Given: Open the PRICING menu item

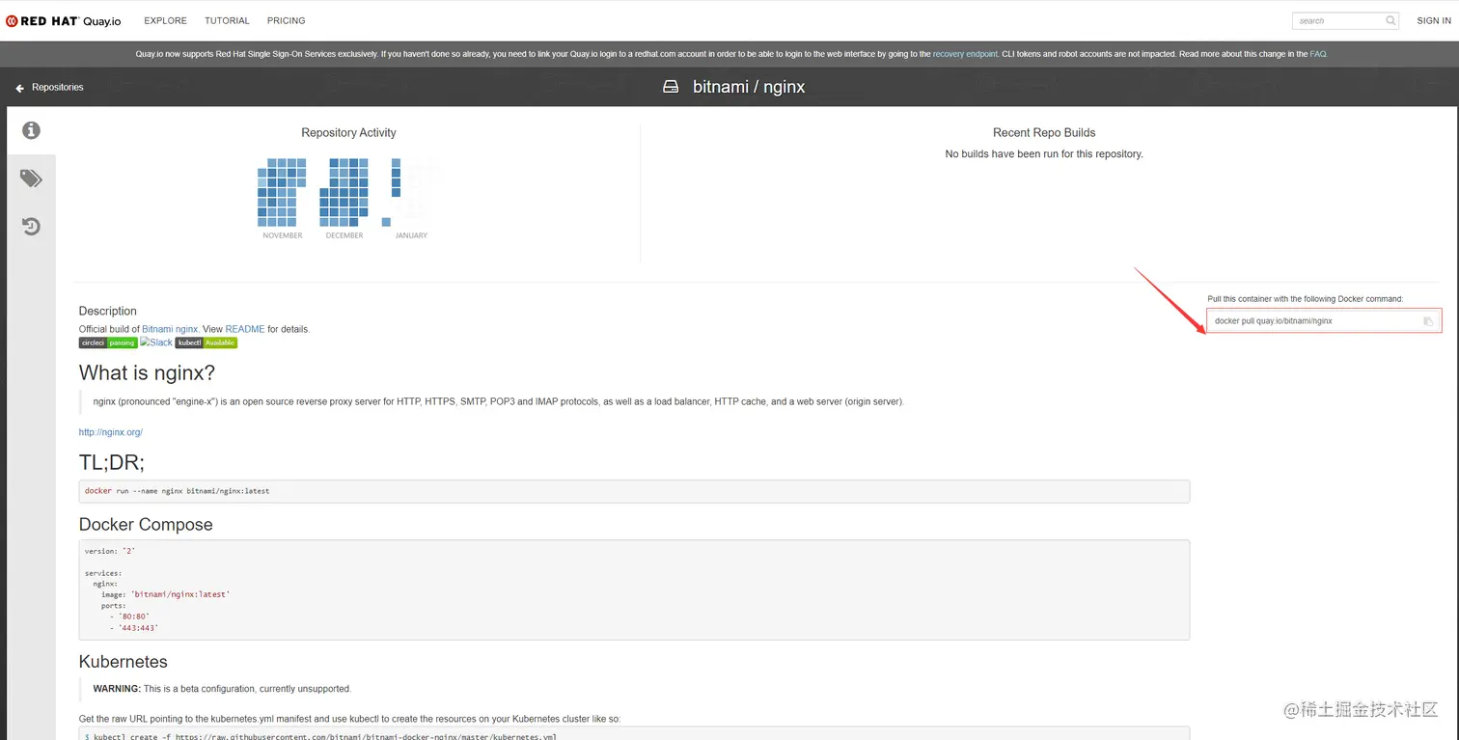Looking at the screenshot, I should (287, 20).
